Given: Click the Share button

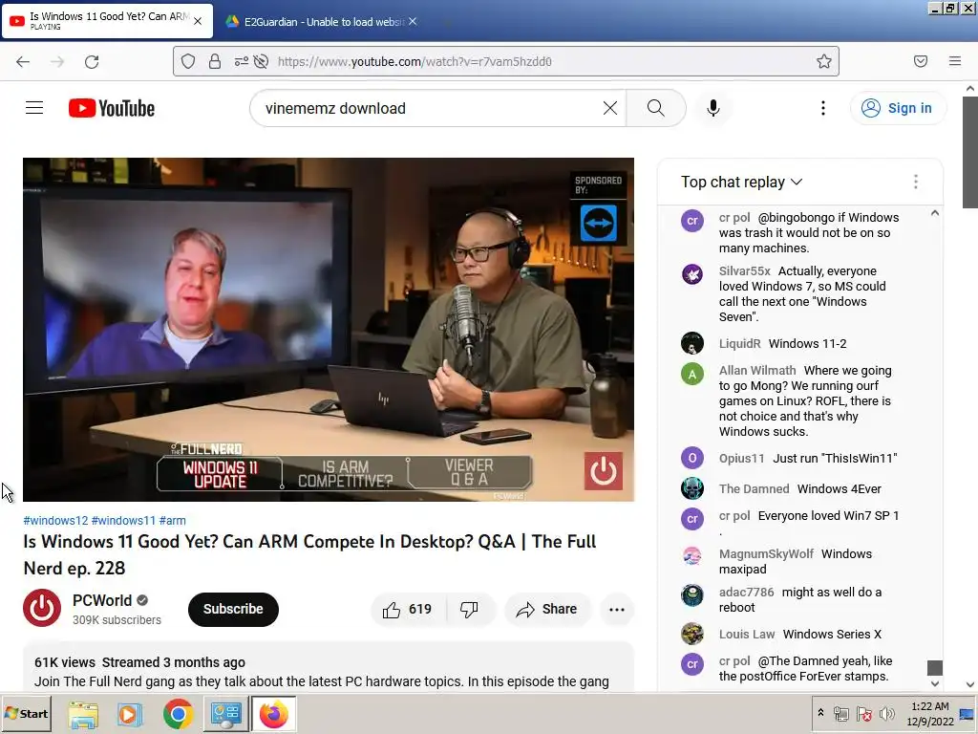Looking at the screenshot, I should (547, 609).
